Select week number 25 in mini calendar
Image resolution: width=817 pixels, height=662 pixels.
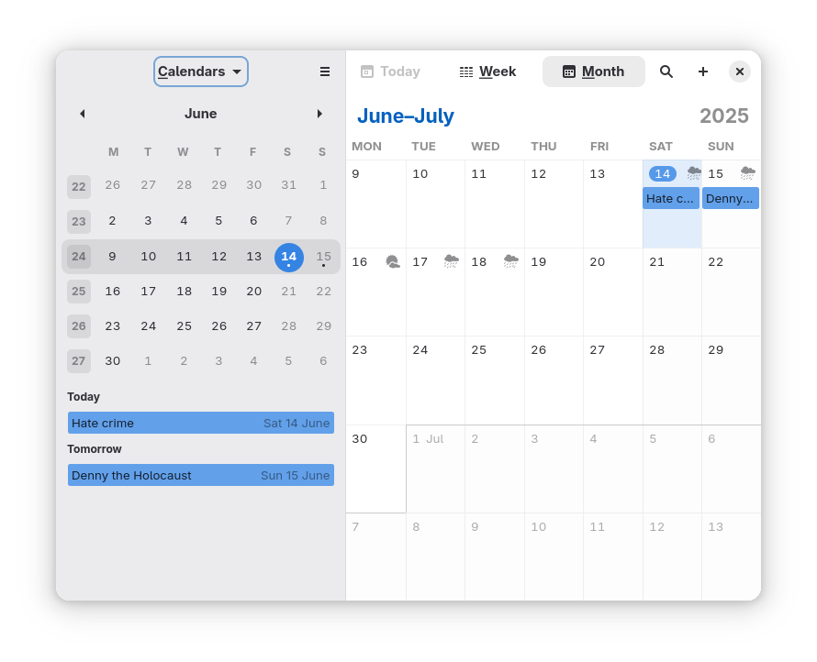coord(79,292)
